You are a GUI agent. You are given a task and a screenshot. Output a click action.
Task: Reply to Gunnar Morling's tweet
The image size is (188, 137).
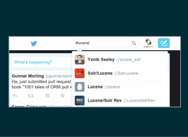[15, 96]
